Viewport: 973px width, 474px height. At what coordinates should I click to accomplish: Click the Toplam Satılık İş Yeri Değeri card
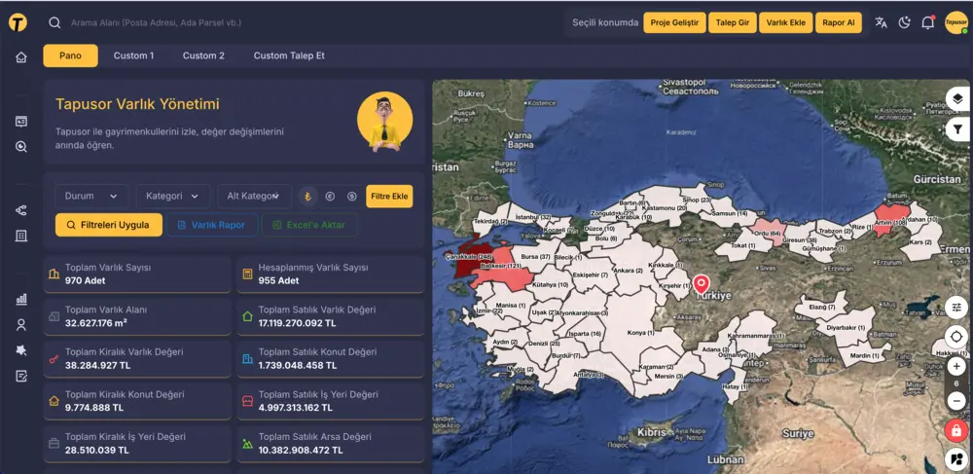pyautogui.click(x=331, y=401)
